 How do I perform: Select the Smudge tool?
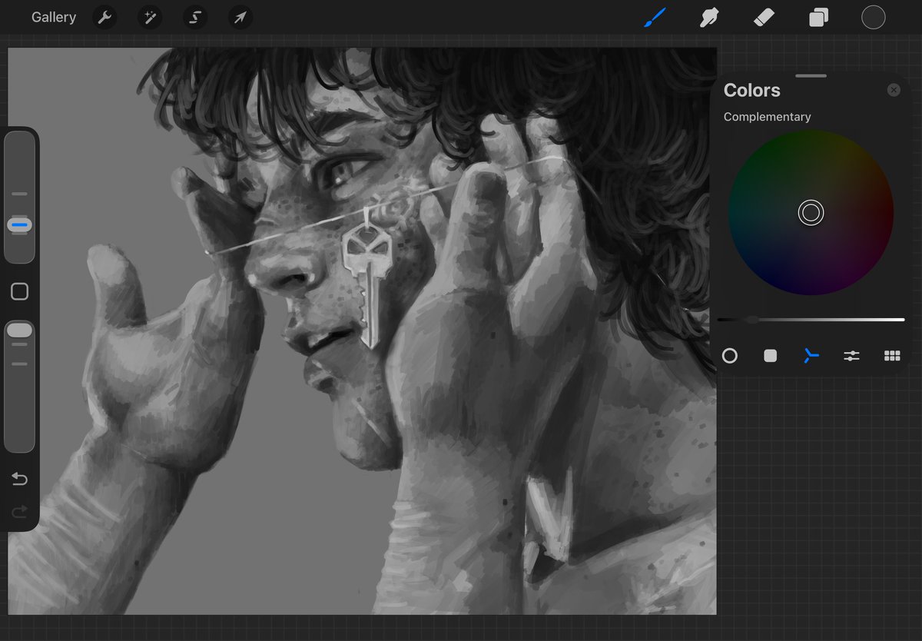(709, 18)
